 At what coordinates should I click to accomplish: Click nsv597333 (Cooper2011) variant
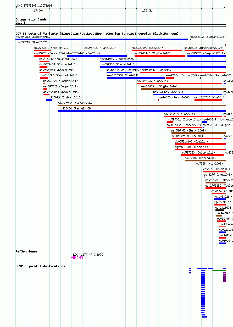202,155
